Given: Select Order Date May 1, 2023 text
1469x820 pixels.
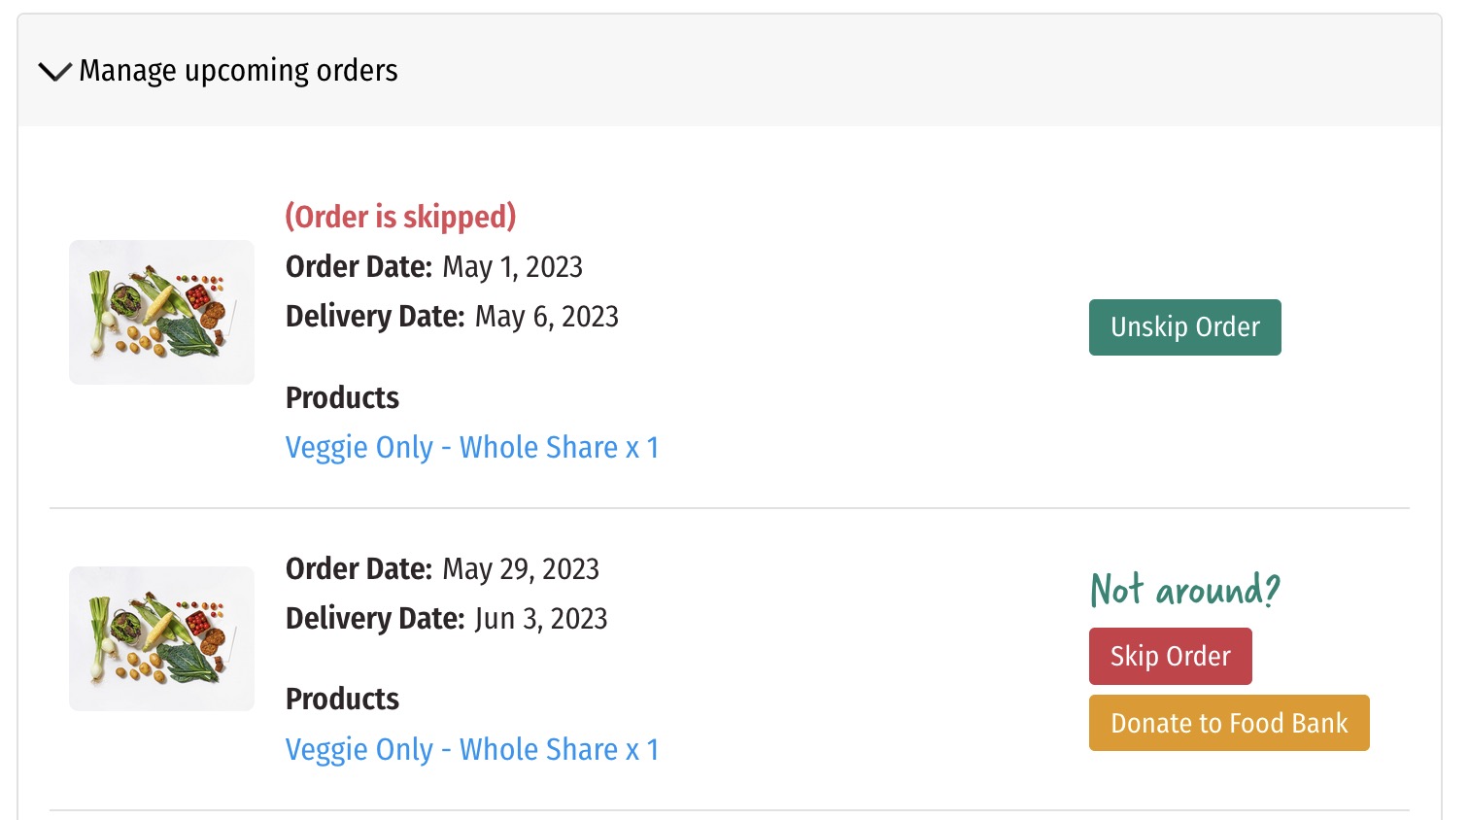Looking at the screenshot, I should pos(434,266).
